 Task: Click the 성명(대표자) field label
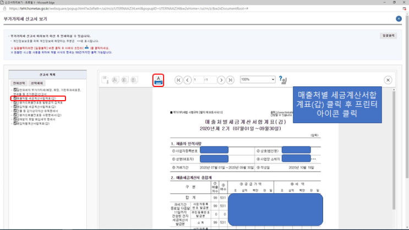click(x=183, y=159)
